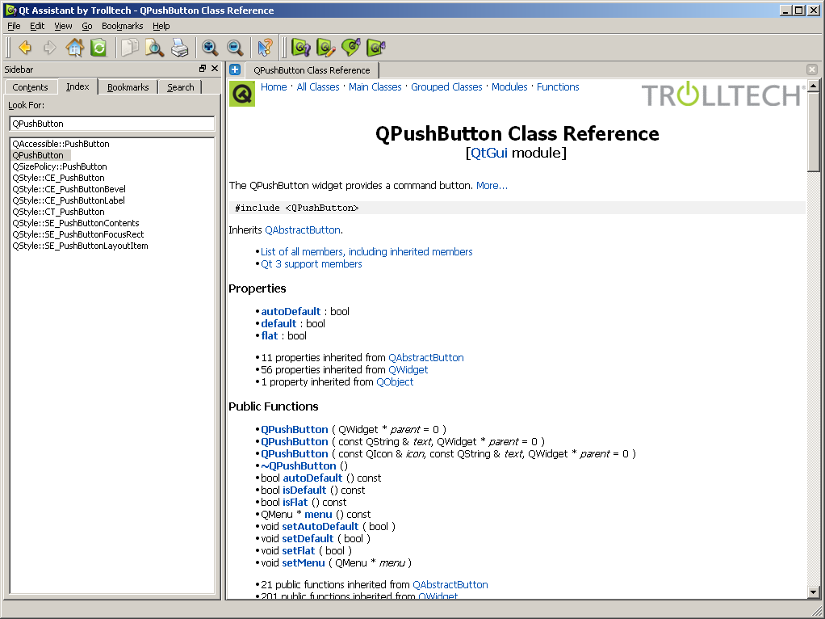Screen dimensions: 825x619
Task: Open the isFlat function link
Action: 295,502
